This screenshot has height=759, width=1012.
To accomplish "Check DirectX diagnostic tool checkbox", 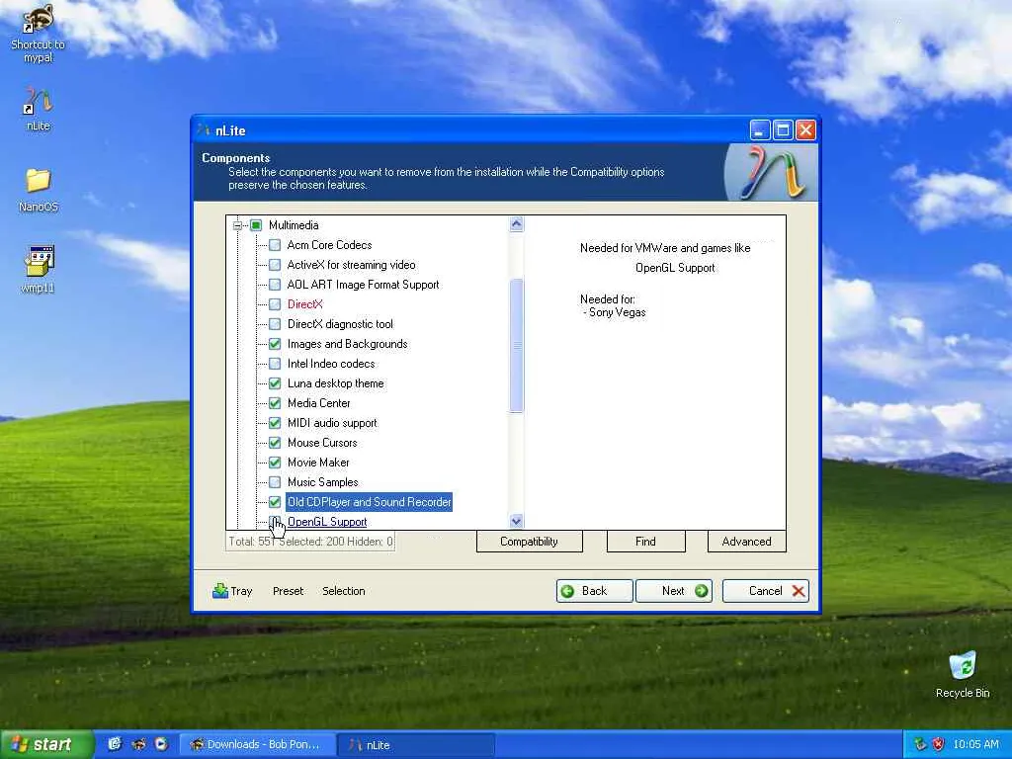I will click(x=275, y=324).
